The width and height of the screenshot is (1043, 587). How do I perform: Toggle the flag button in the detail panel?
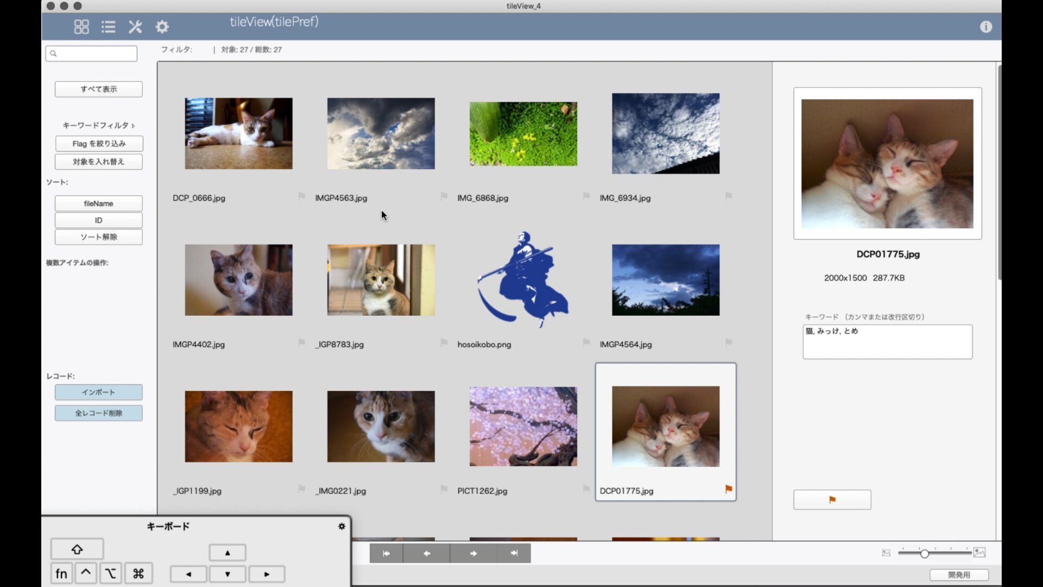click(832, 499)
